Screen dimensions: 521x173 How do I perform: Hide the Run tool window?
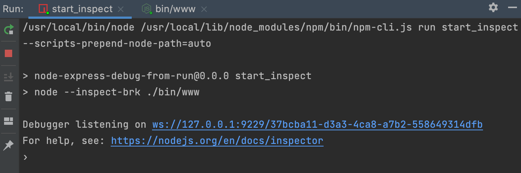click(513, 8)
